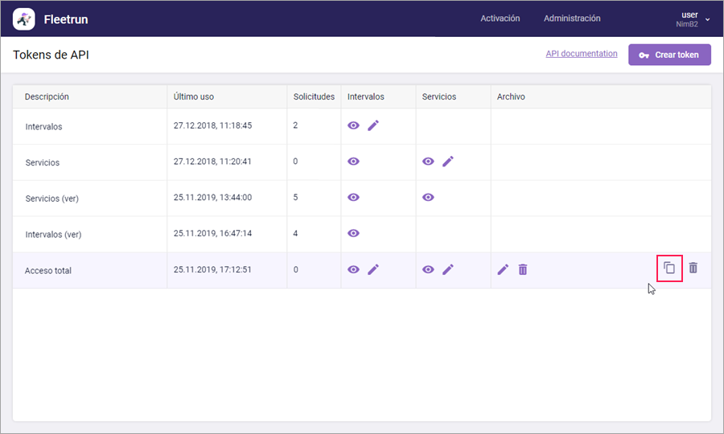Open the API documentation link
724x434 pixels.
pyautogui.click(x=582, y=54)
